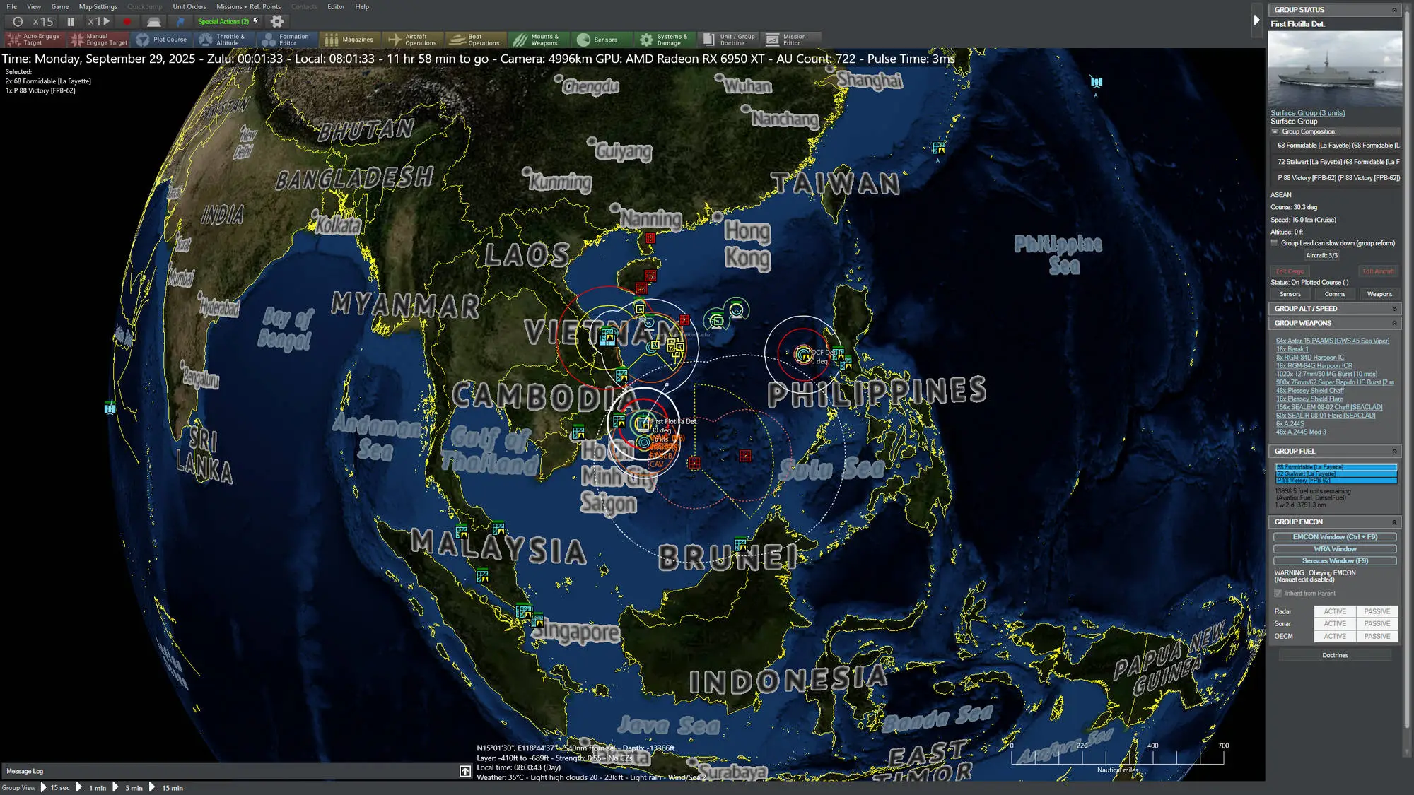This screenshot has height=795, width=1414.
Task: Select the Auto Engage Target tool
Action: coord(35,40)
